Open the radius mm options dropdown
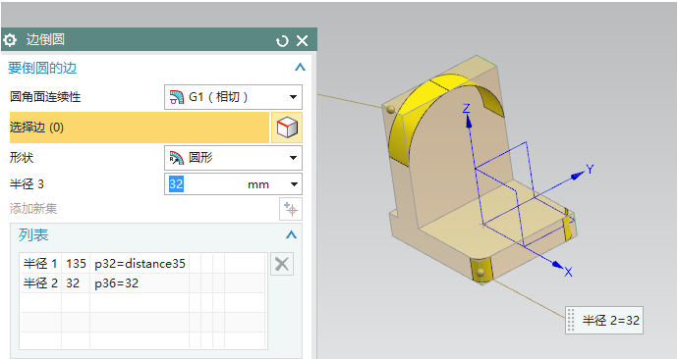Image resolution: width=678 pixels, height=359 pixels. (294, 184)
